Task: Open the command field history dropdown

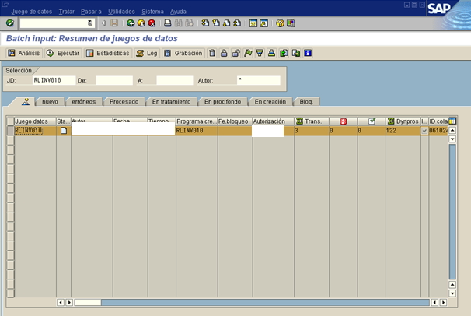Action: pyautogui.click(x=90, y=23)
